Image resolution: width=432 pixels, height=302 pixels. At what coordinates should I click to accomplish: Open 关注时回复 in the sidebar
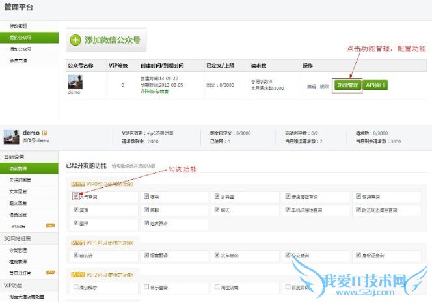point(20,180)
